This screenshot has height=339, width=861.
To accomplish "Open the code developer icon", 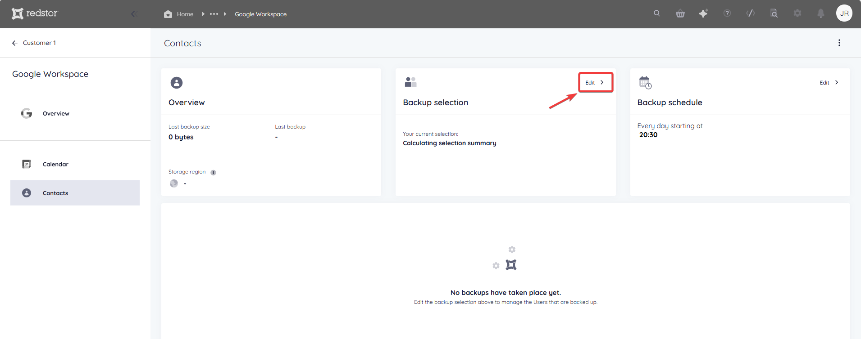I will pos(751,13).
